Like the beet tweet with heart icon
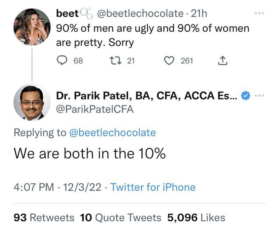Viewport: 279px width, 231px height. coord(169,61)
